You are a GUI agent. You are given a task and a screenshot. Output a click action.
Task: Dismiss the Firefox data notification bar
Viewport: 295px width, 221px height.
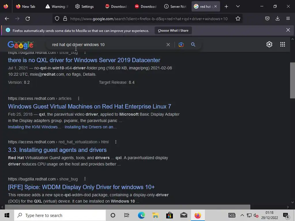(x=288, y=30)
